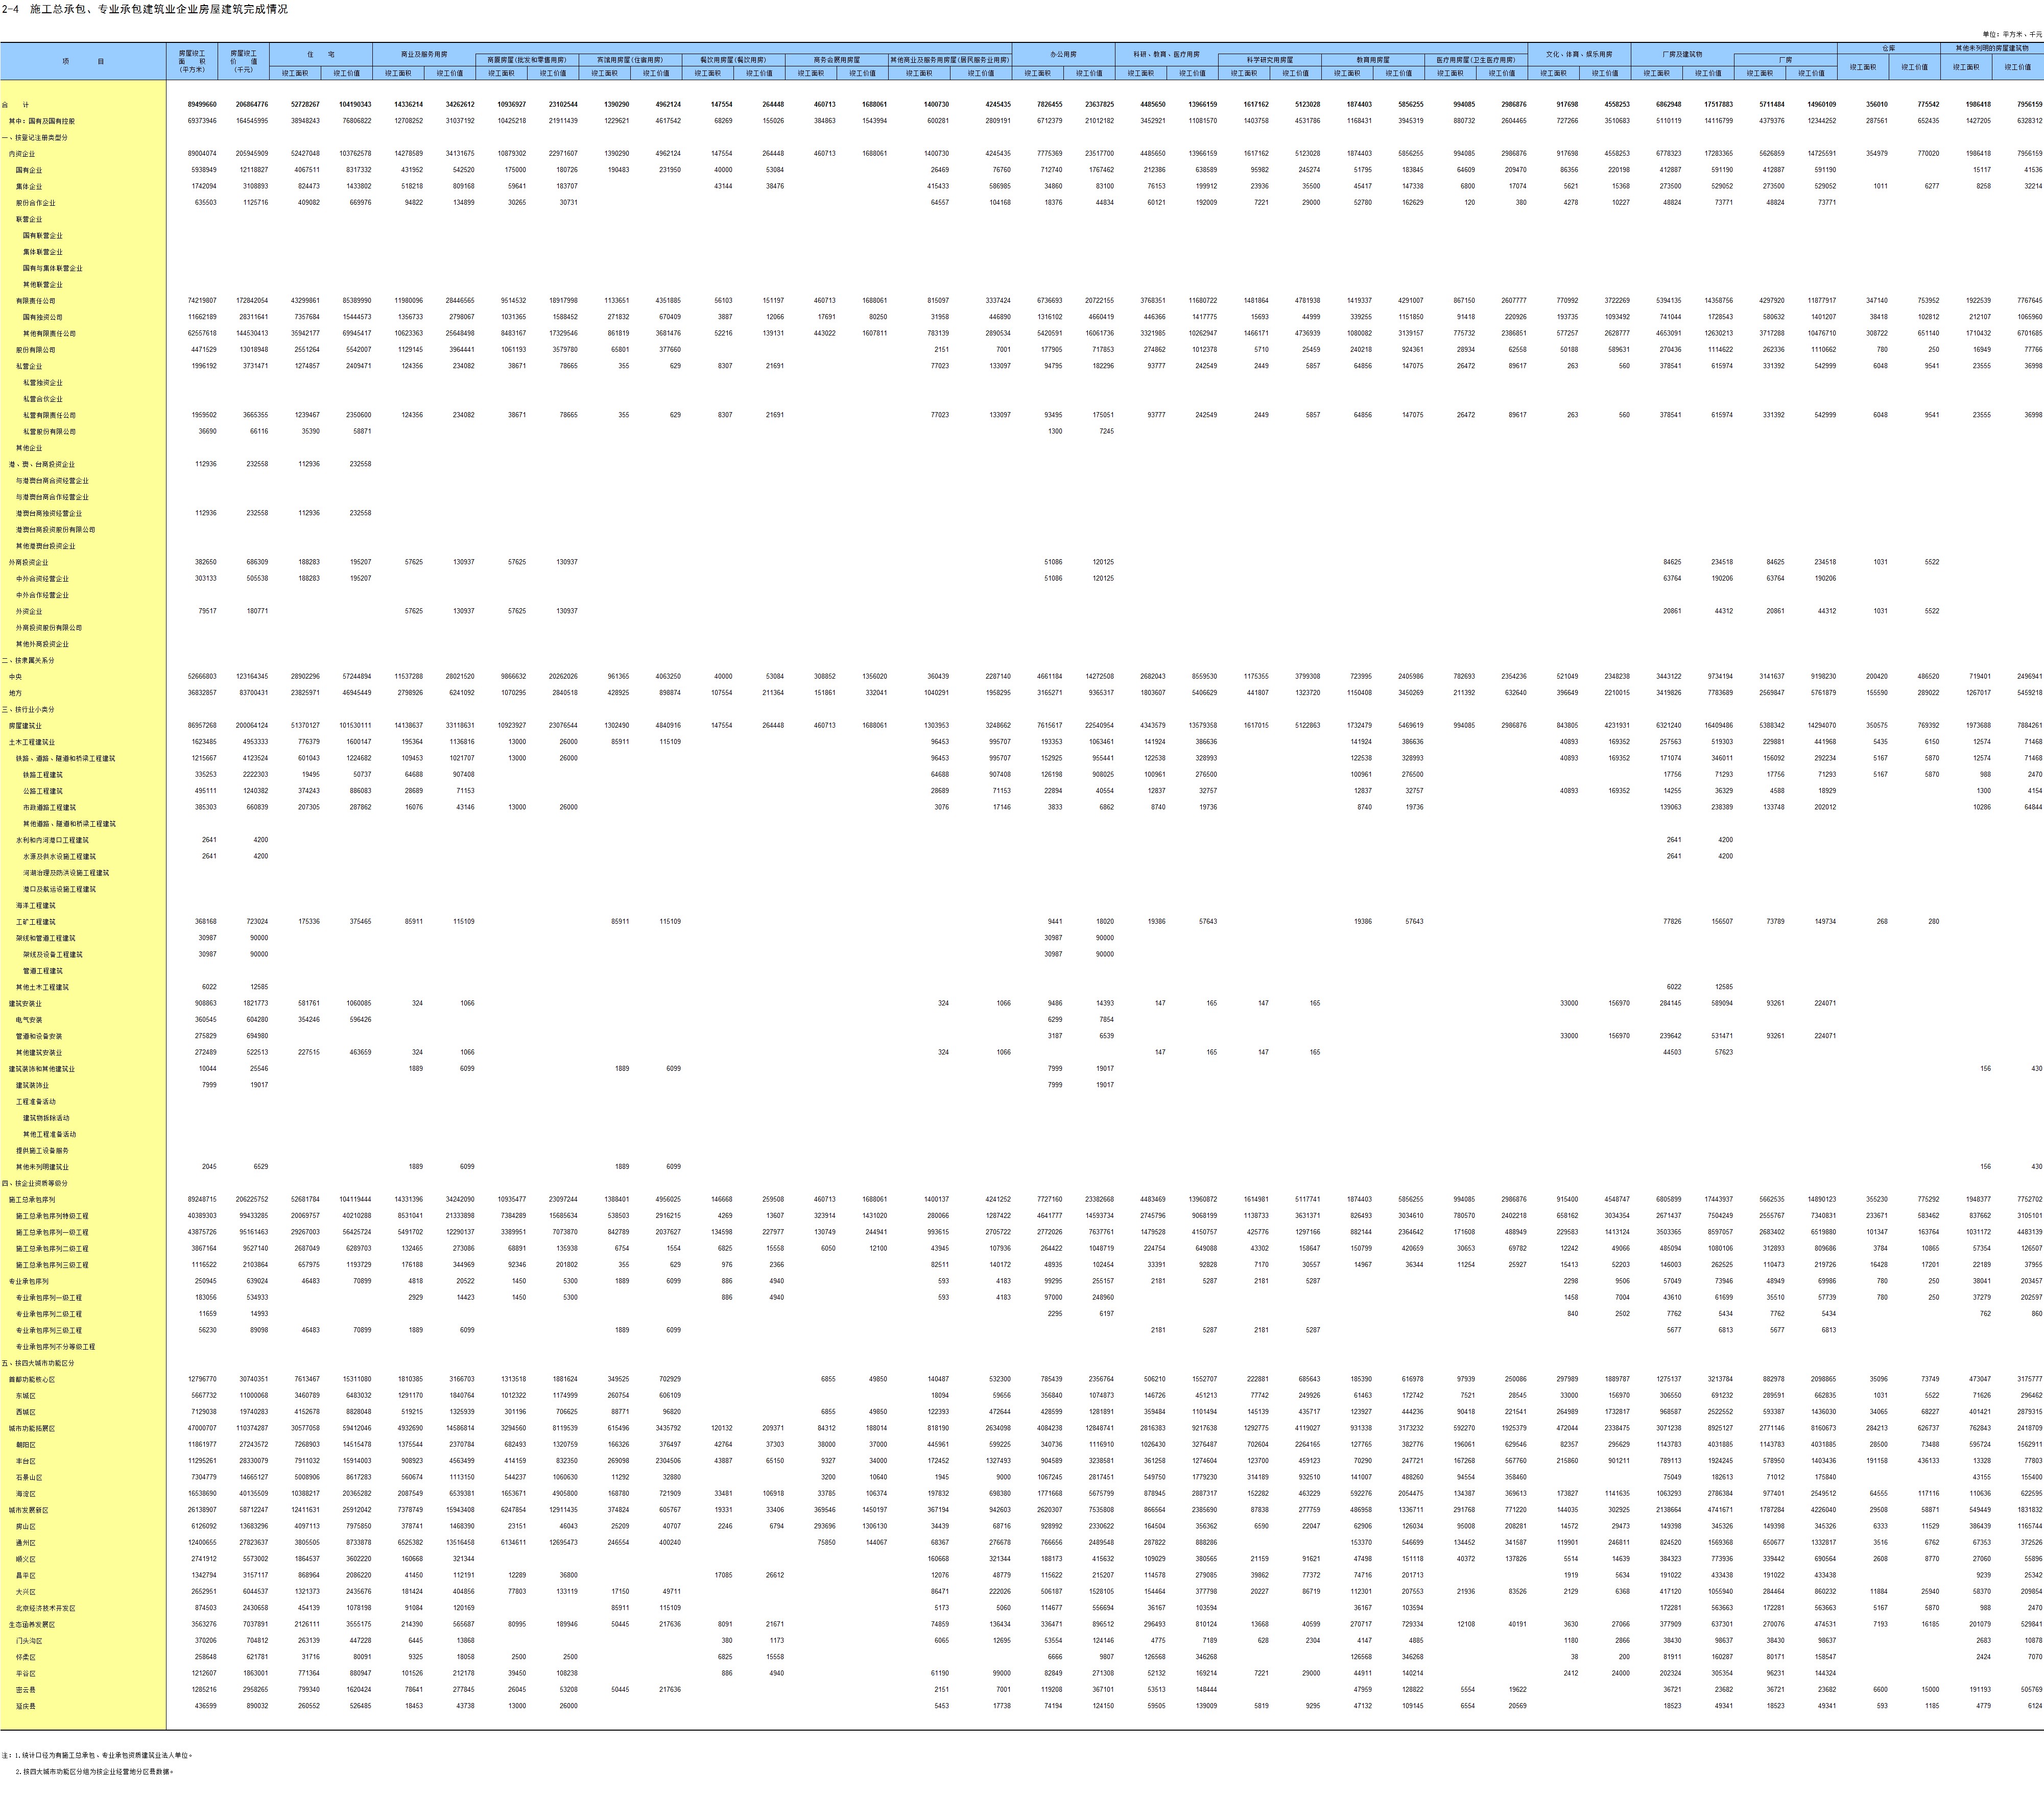Click the 土木工程建筑业 row label

point(32,742)
